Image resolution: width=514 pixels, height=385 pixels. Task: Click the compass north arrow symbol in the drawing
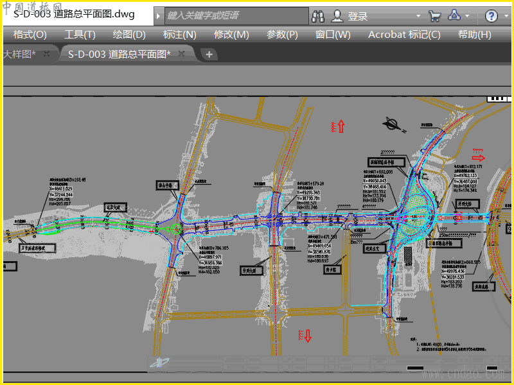[394, 124]
